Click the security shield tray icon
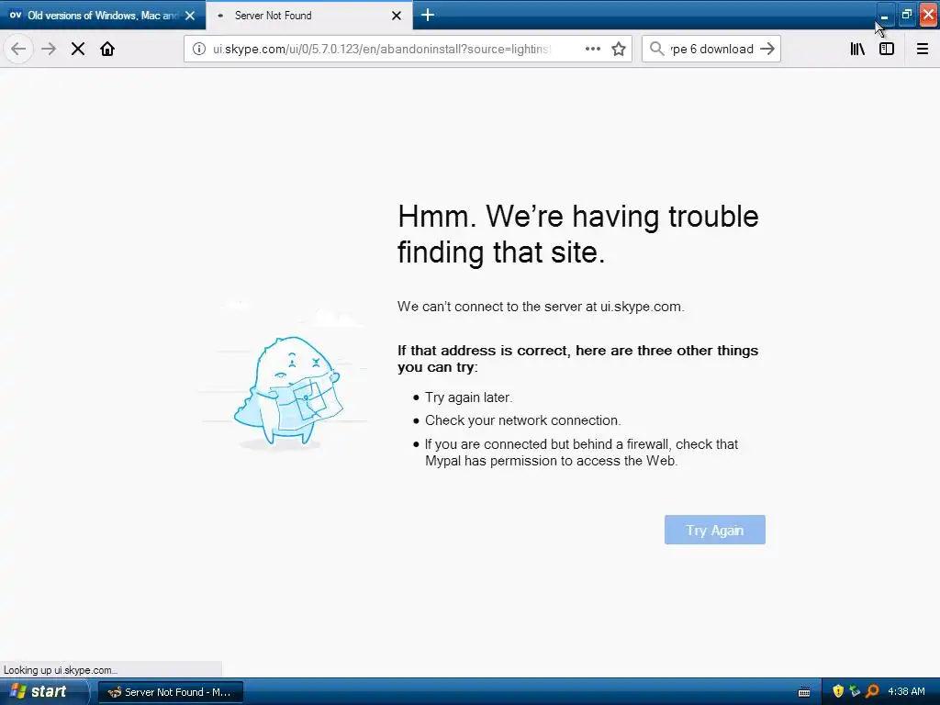This screenshot has width=940, height=705. pyautogui.click(x=838, y=691)
